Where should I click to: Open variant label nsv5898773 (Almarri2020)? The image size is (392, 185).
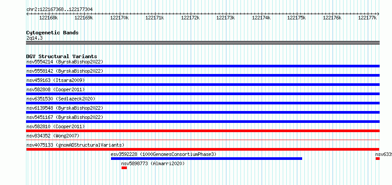pos(153,163)
